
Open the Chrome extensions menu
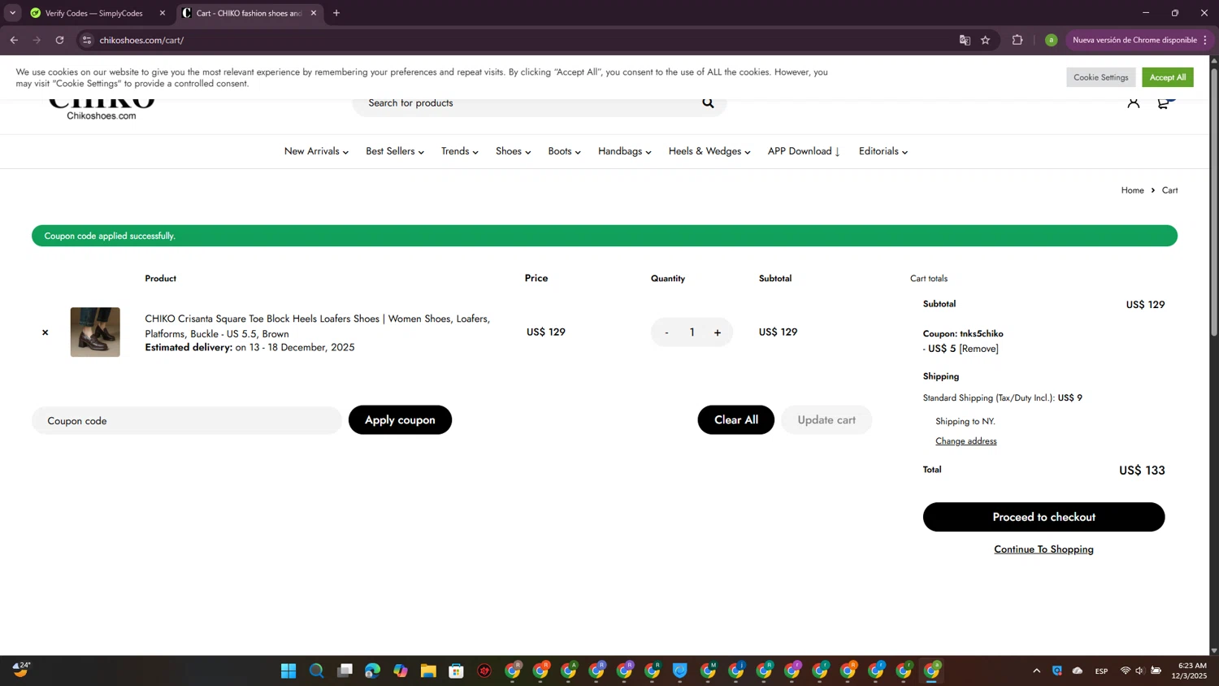(1017, 40)
